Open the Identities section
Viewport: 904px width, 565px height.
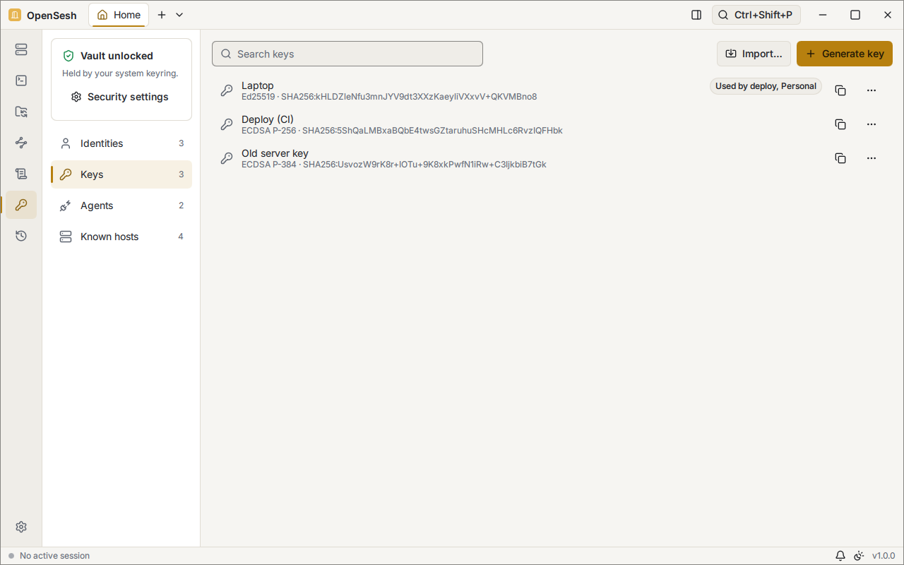(x=121, y=143)
